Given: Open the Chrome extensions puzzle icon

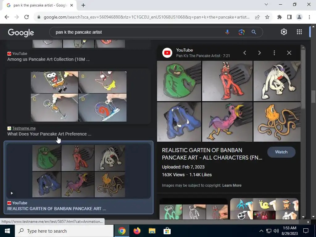Looking at the screenshot, I should coord(280,17).
